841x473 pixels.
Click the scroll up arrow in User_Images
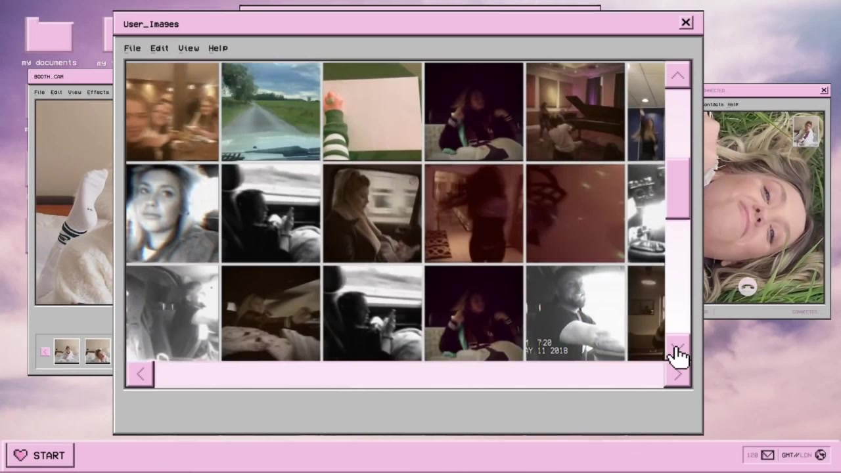(677, 76)
